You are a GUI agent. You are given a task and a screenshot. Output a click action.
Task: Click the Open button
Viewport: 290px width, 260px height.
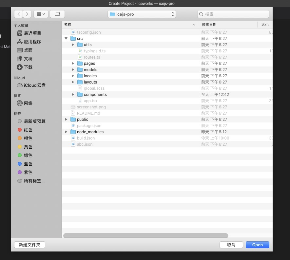tap(257, 245)
